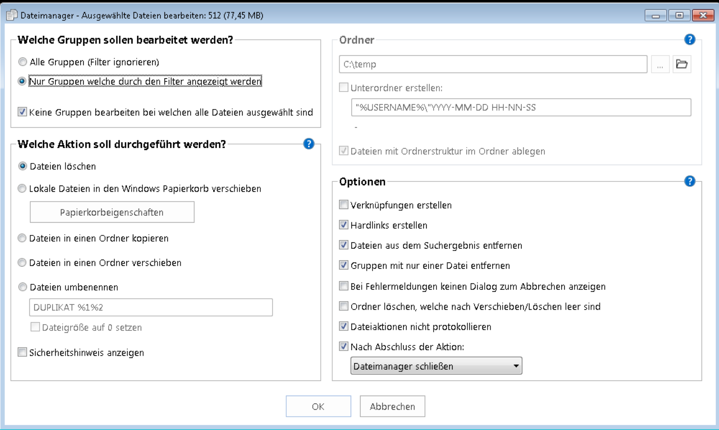Uncheck Dateiaktionen nicht protokollieren
Viewport: 719px width, 430px height.
(343, 326)
